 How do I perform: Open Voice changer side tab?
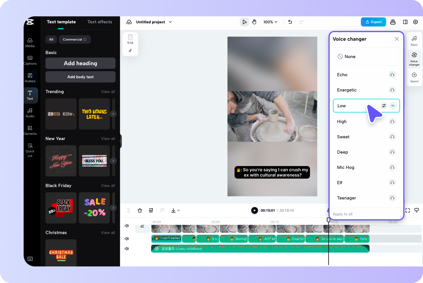(x=414, y=59)
